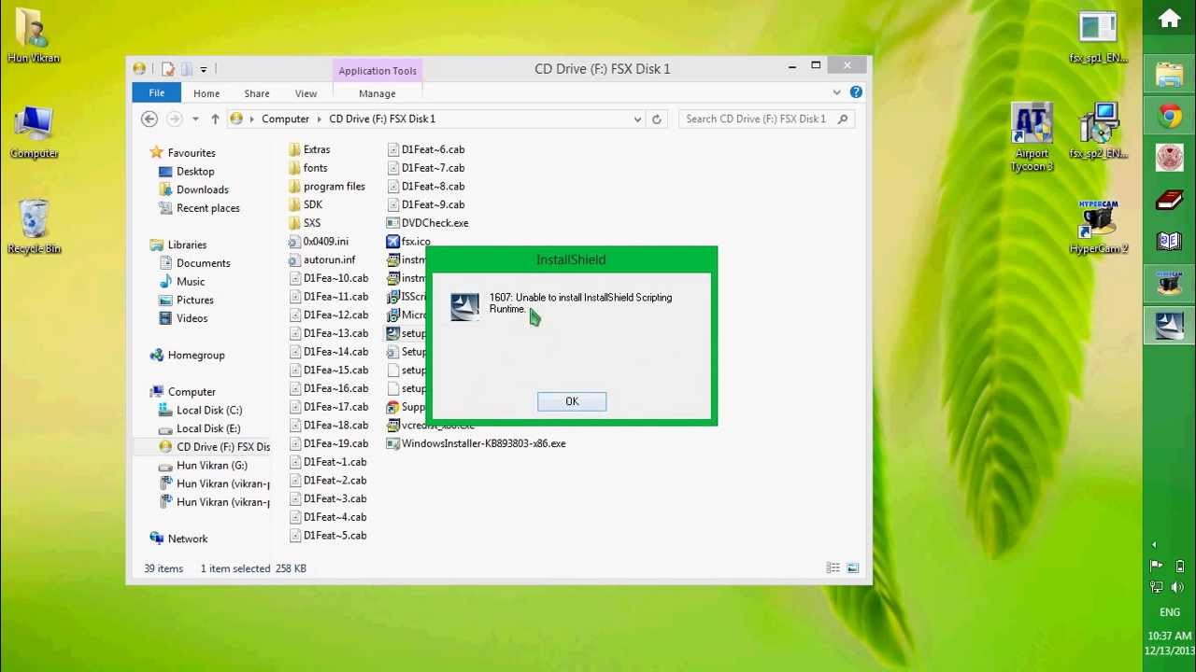The image size is (1196, 672).
Task: Select D1Feat~5.cab file
Action: point(335,536)
